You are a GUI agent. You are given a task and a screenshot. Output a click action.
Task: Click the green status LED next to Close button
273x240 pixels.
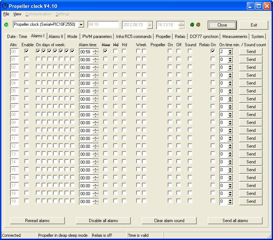click(x=192, y=25)
